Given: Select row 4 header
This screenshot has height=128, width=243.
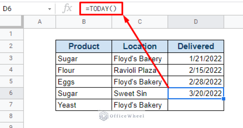Looking at the screenshot, I should (11, 70).
